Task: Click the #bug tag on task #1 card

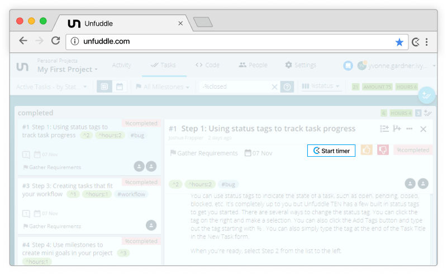Action: 137,136
